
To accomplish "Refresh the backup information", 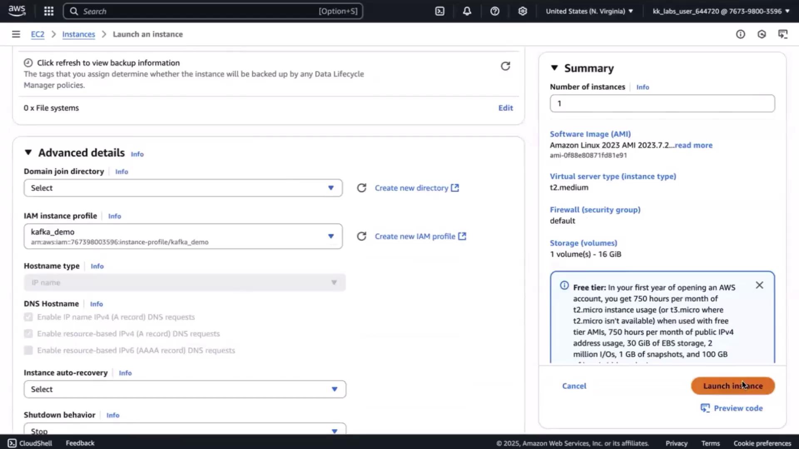I will pyautogui.click(x=505, y=66).
